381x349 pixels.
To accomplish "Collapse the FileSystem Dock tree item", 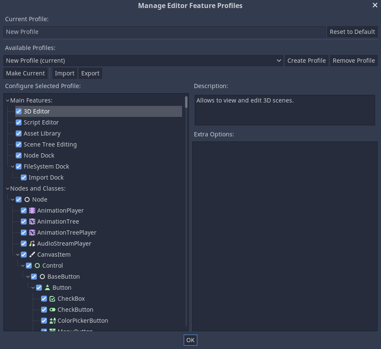I will click(12, 166).
